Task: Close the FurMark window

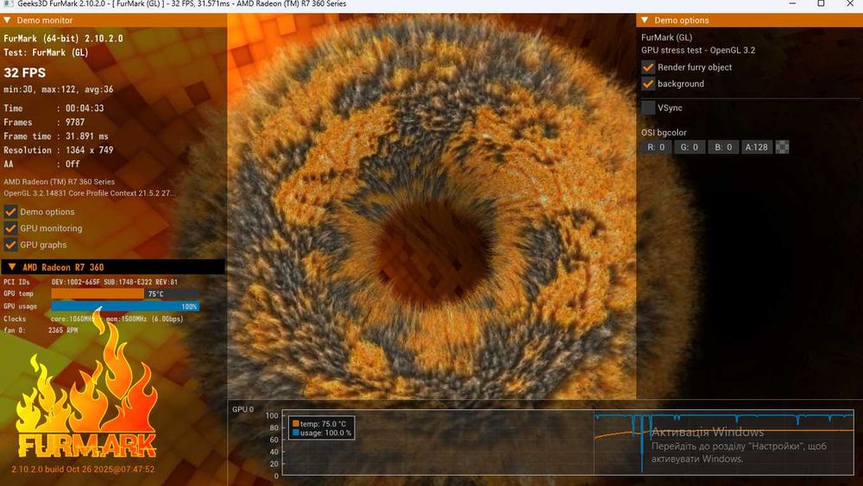Action: pyautogui.click(x=850, y=3)
